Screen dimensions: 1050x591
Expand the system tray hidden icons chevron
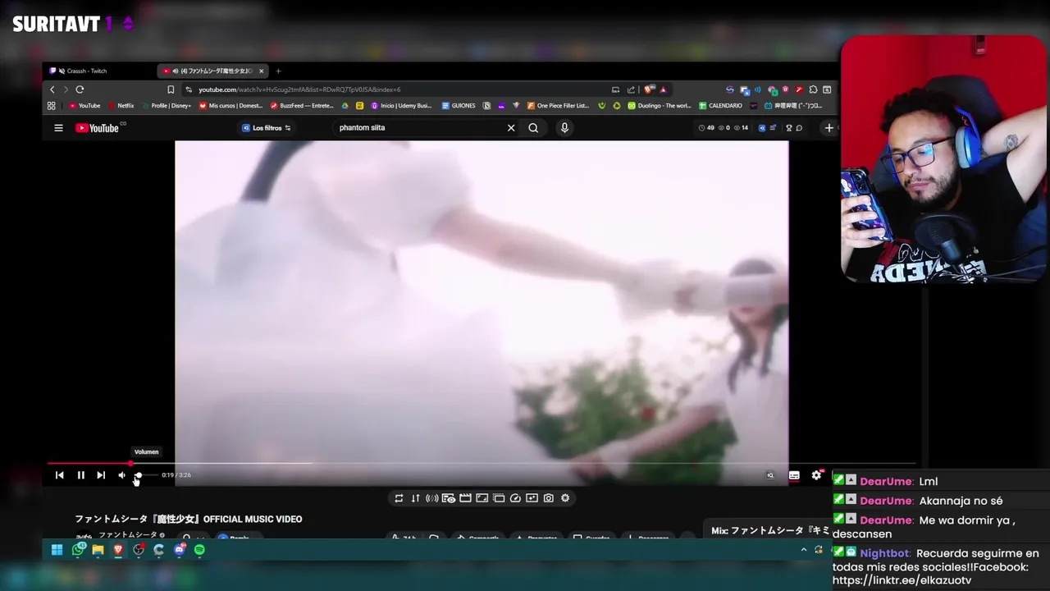tap(804, 550)
